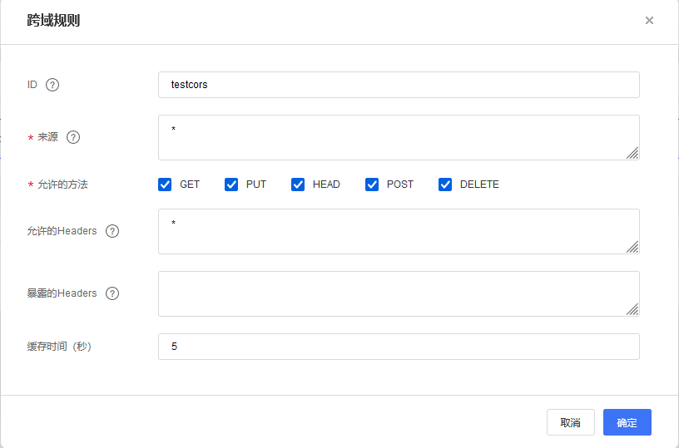Image resolution: width=679 pixels, height=448 pixels.
Task: Click the help icon next to ID
Action: point(52,85)
